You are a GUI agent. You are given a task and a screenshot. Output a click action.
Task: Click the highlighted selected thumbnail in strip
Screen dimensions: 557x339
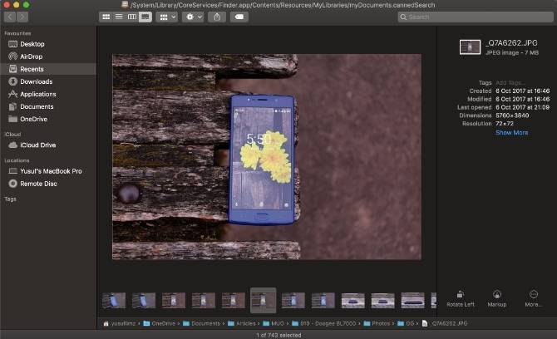pos(263,300)
